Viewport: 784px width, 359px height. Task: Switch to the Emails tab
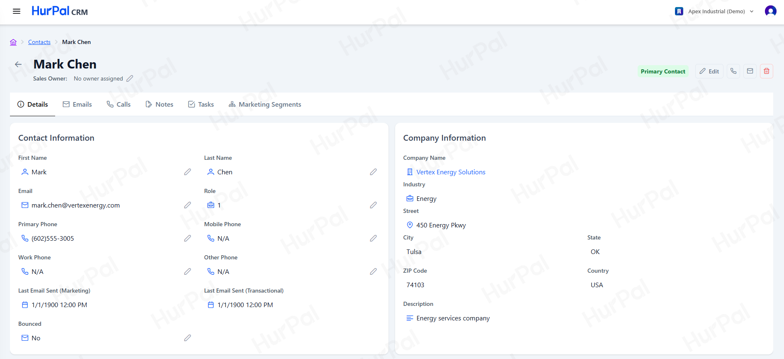tap(77, 105)
